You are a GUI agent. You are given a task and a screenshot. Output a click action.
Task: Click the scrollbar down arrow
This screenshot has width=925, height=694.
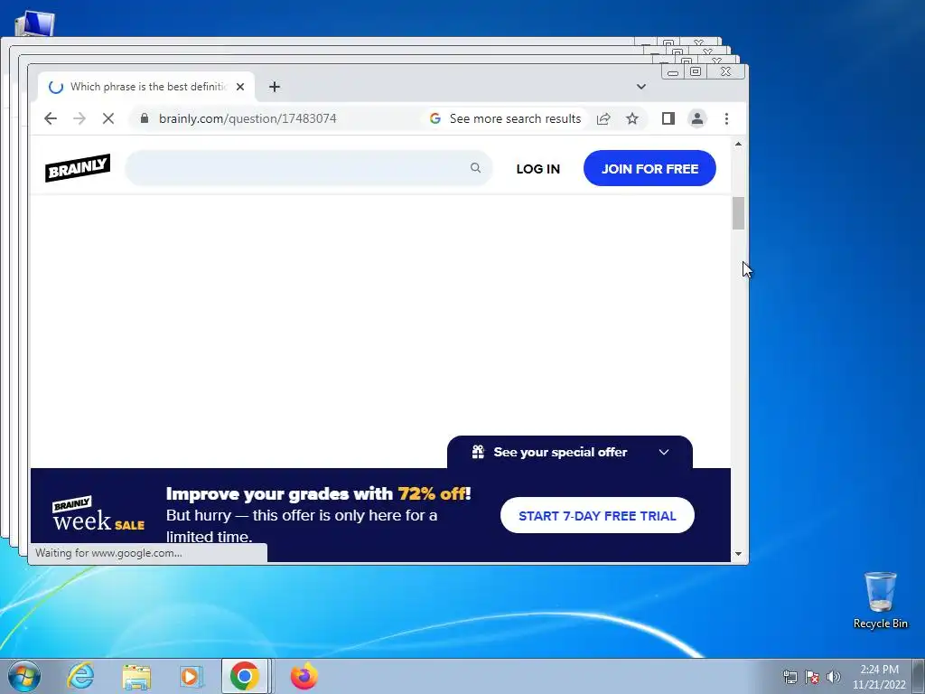[x=738, y=554]
